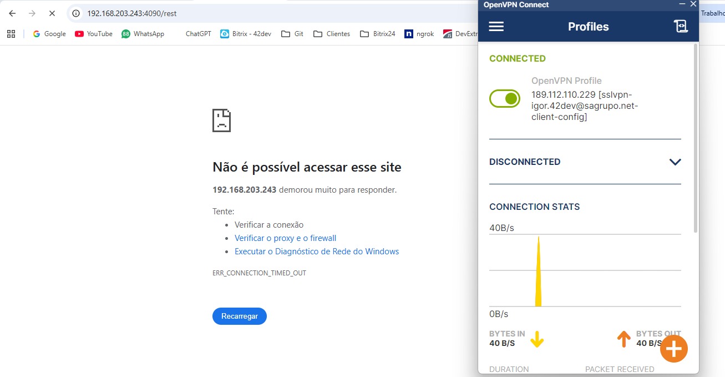The height and width of the screenshot is (377, 725).
Task: Click the OpenVPN panel vertical scrollbar
Action: [696, 139]
